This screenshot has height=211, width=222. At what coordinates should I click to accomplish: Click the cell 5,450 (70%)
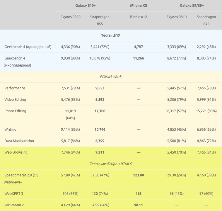click(177, 152)
